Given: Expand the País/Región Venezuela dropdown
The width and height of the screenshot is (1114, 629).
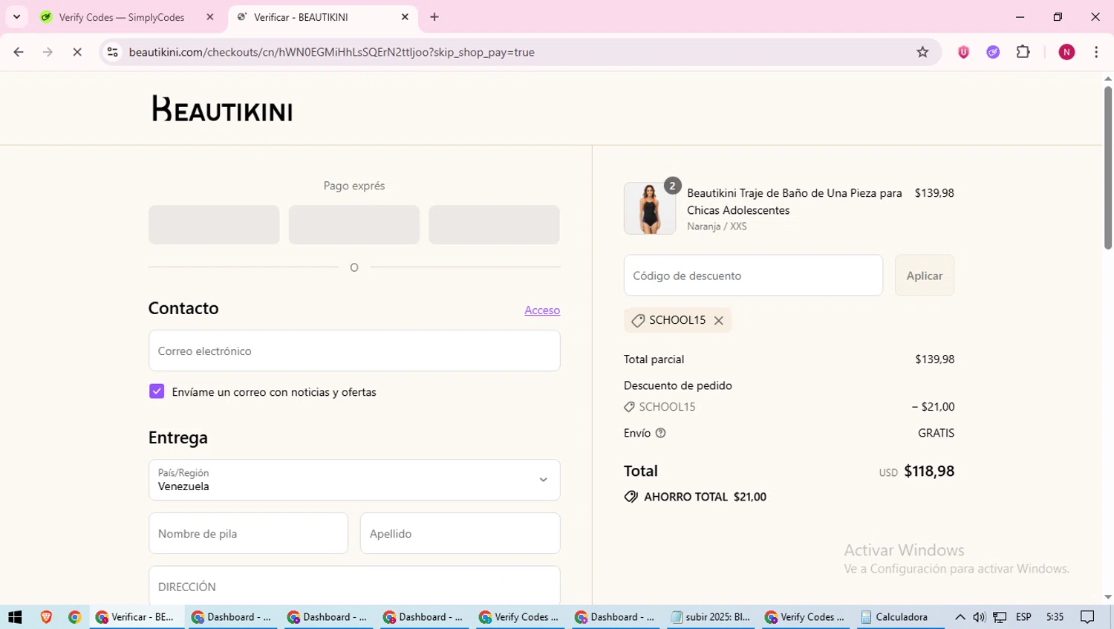Looking at the screenshot, I should click(x=354, y=480).
